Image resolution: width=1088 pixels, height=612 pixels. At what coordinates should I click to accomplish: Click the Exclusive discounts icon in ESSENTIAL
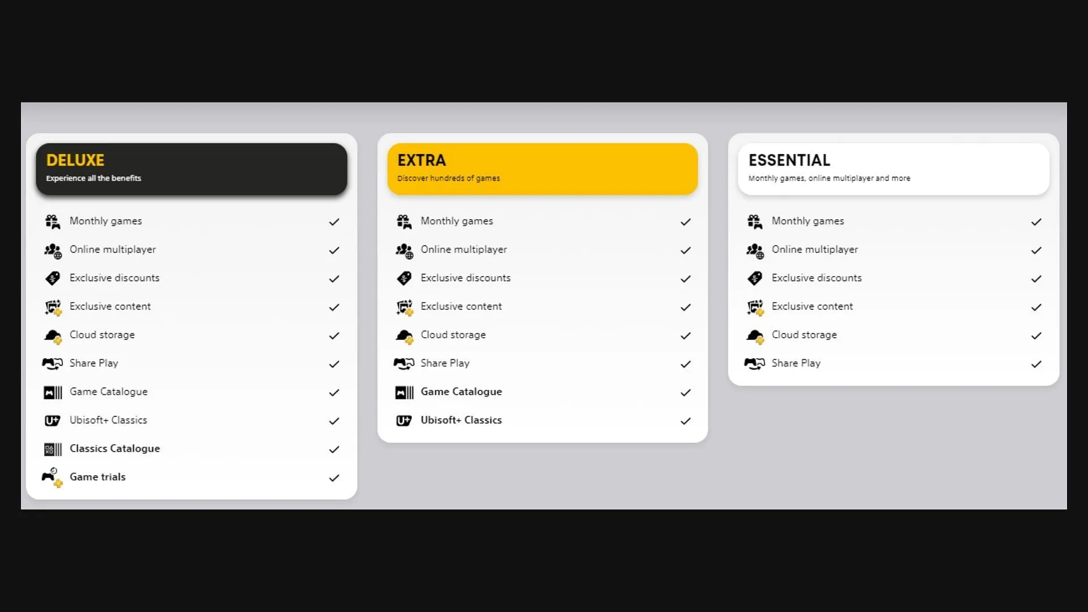pyautogui.click(x=755, y=278)
